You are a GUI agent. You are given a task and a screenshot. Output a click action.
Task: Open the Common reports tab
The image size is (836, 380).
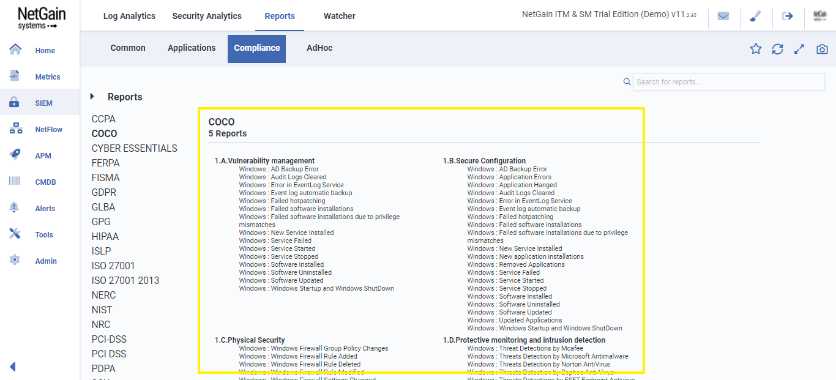click(128, 48)
